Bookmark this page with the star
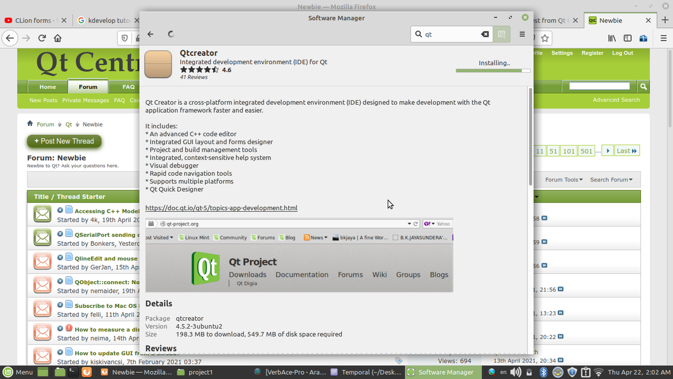 tap(545, 38)
